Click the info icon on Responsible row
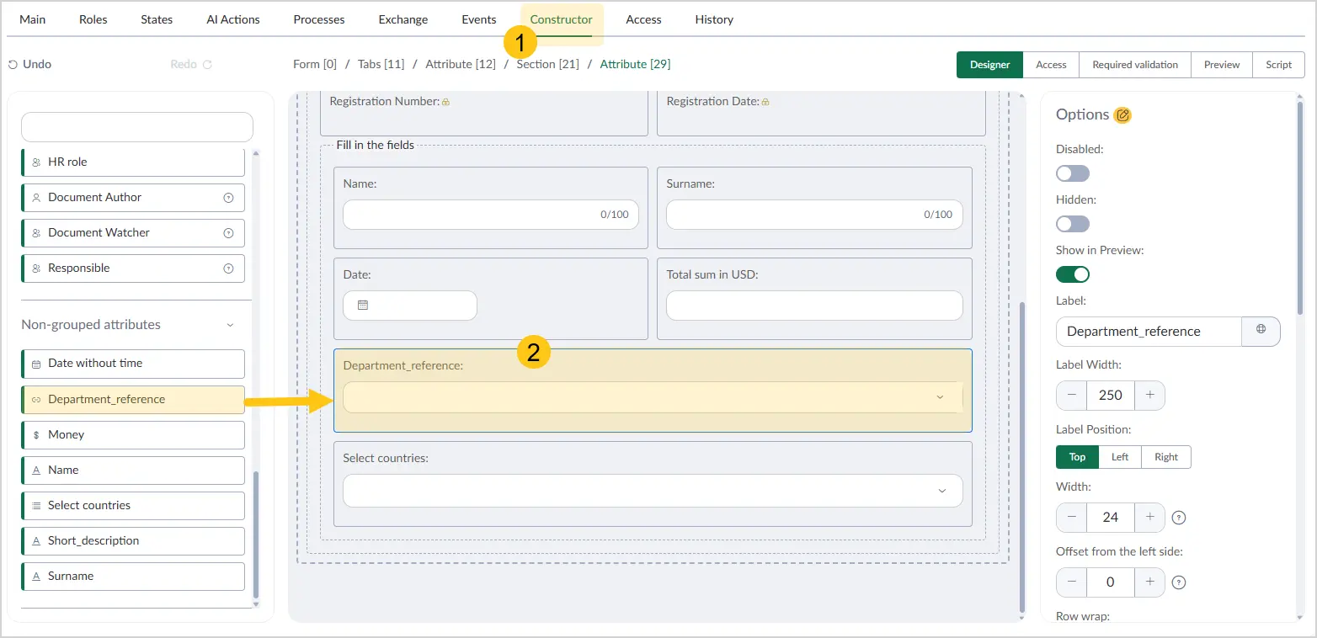Screen dimensions: 1317x638 tap(228, 268)
